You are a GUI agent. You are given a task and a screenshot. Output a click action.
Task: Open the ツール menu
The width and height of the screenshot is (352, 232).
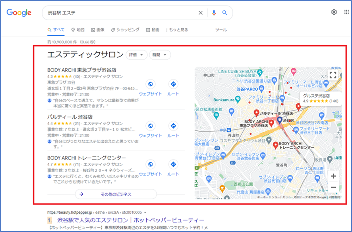click(x=221, y=30)
